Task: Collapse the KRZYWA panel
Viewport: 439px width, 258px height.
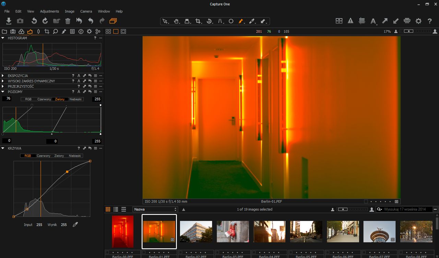Action: tap(3, 148)
